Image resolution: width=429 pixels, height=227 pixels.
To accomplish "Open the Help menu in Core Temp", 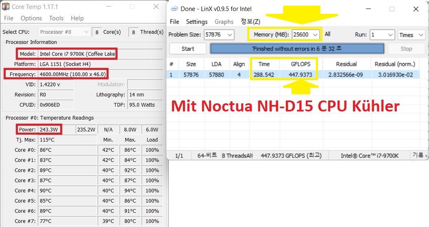I will tap(77, 18).
